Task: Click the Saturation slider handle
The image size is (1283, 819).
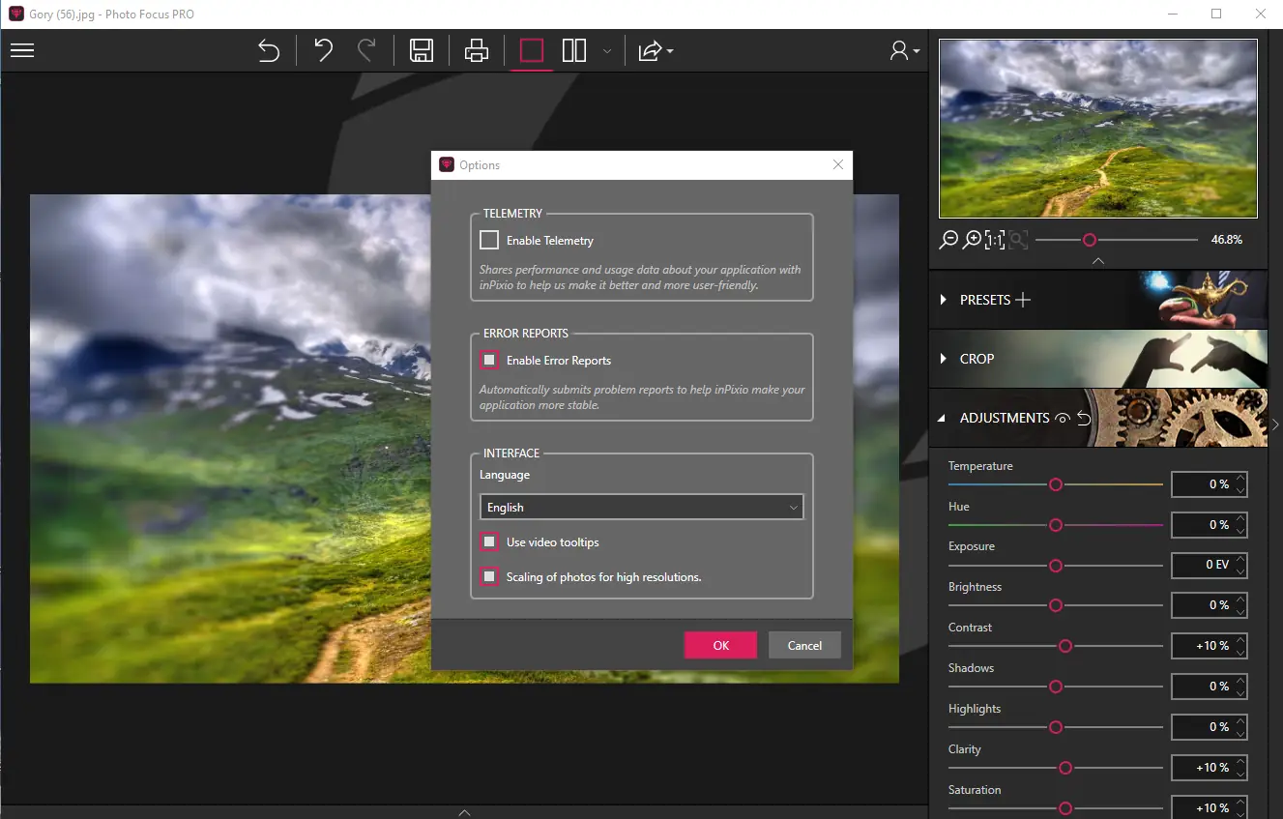Action: 1065,808
